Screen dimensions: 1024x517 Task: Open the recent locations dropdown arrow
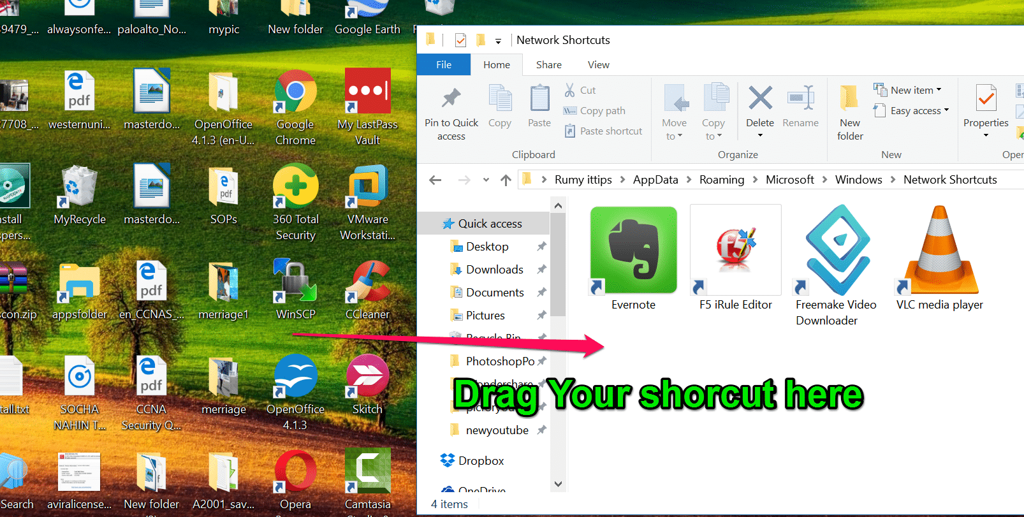(486, 180)
